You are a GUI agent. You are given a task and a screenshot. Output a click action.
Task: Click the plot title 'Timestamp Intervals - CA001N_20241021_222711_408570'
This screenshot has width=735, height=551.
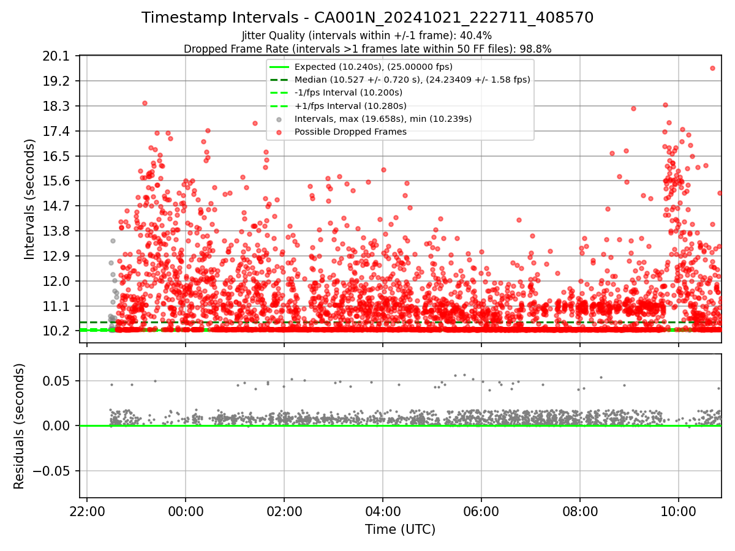pos(367,18)
